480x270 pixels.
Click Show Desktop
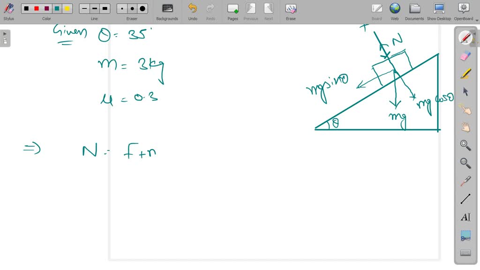click(439, 12)
